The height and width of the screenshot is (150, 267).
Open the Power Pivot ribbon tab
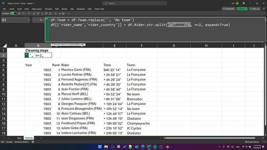pos(99,9)
